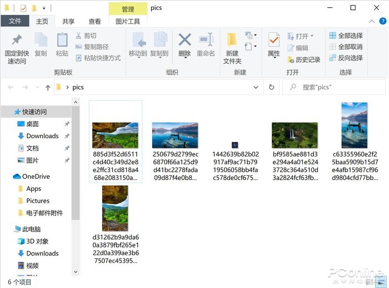
Task: Switch to the Share ribbon tab
Action: [x=68, y=22]
